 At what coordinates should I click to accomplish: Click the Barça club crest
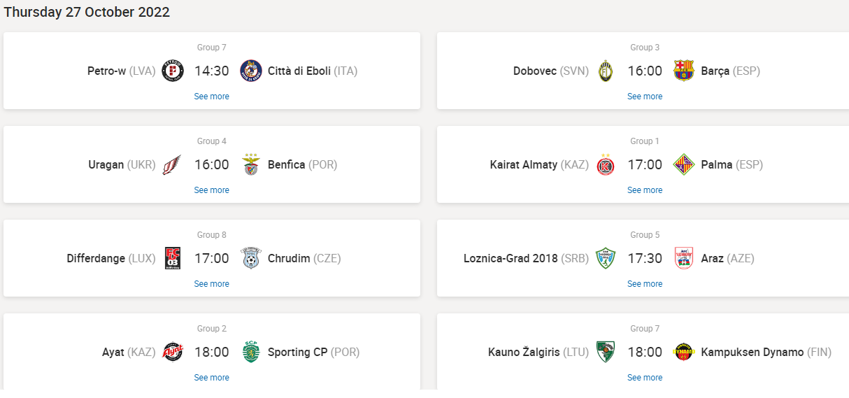pyautogui.click(x=683, y=71)
